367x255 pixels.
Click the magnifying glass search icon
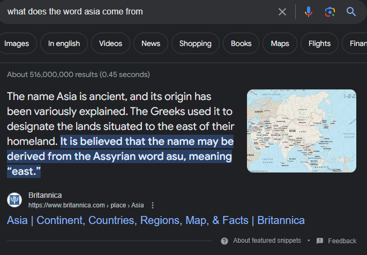coord(351,12)
